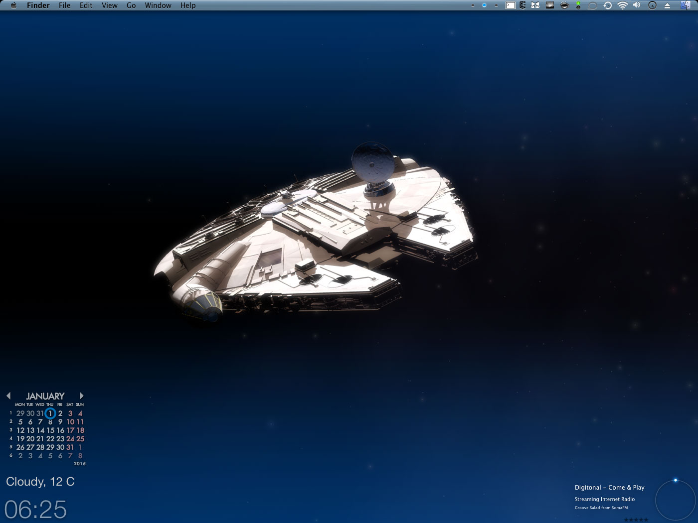Click the eject menu bar icon
The width and height of the screenshot is (698, 523).
point(667,5)
